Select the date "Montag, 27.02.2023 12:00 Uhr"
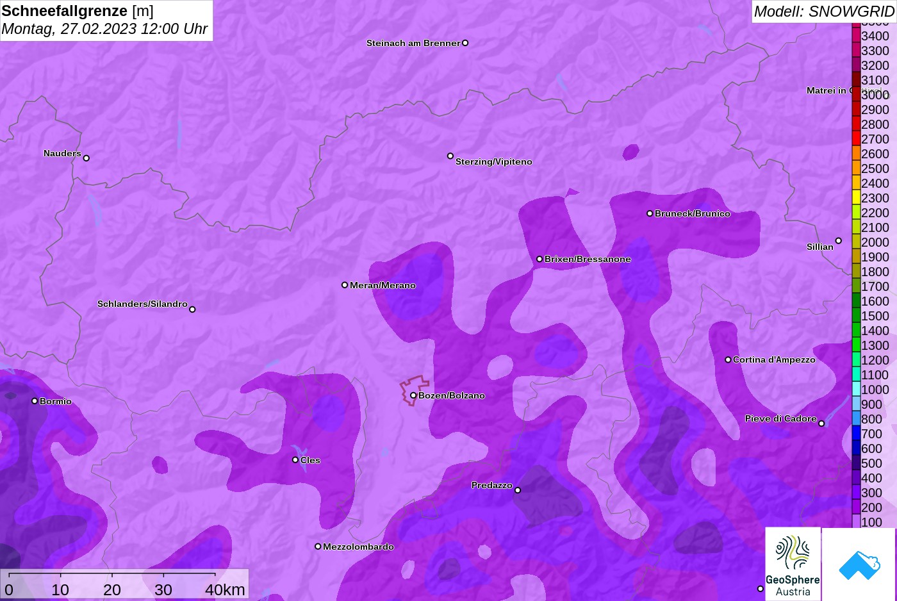 (x=104, y=29)
